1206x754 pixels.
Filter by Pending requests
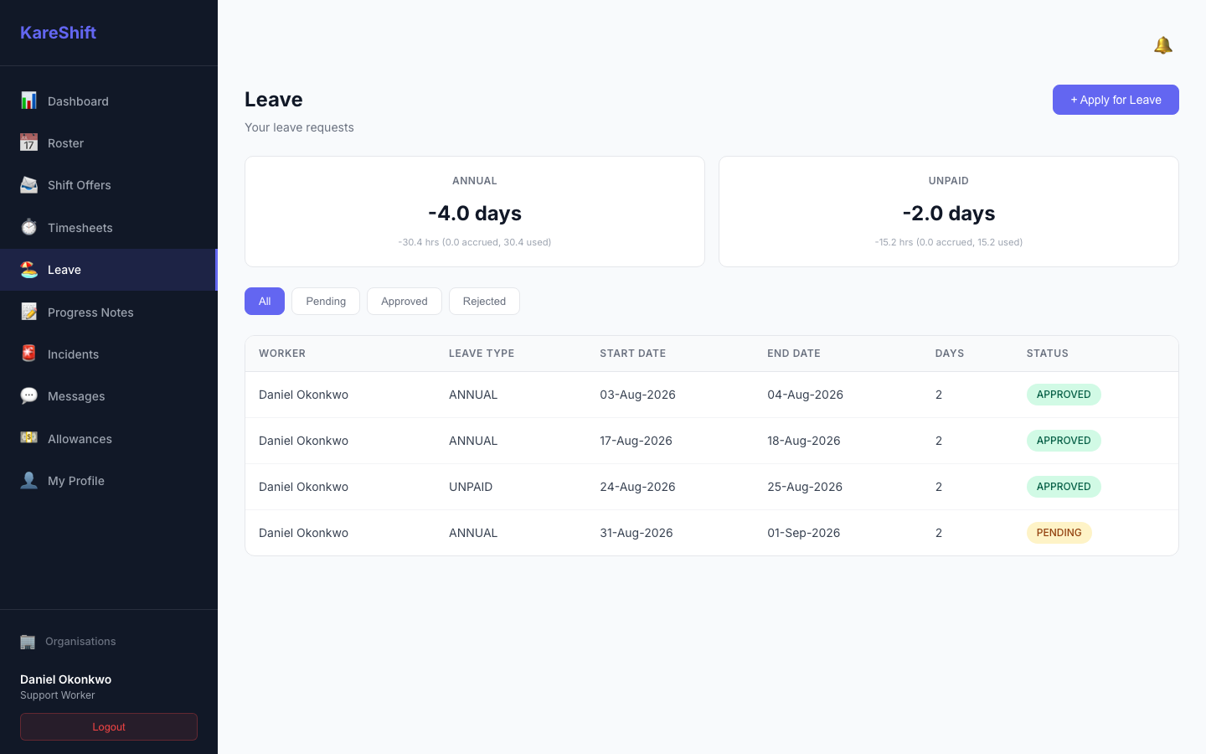click(326, 301)
